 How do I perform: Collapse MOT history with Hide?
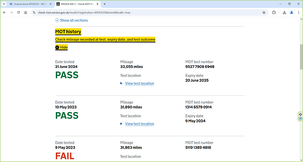tap(61, 47)
